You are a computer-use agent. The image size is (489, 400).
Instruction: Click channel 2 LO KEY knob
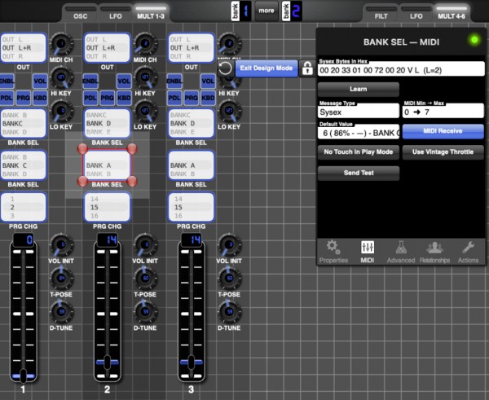[145, 112]
